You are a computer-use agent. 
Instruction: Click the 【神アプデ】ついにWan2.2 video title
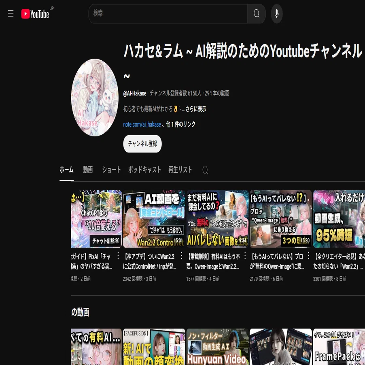150,261
